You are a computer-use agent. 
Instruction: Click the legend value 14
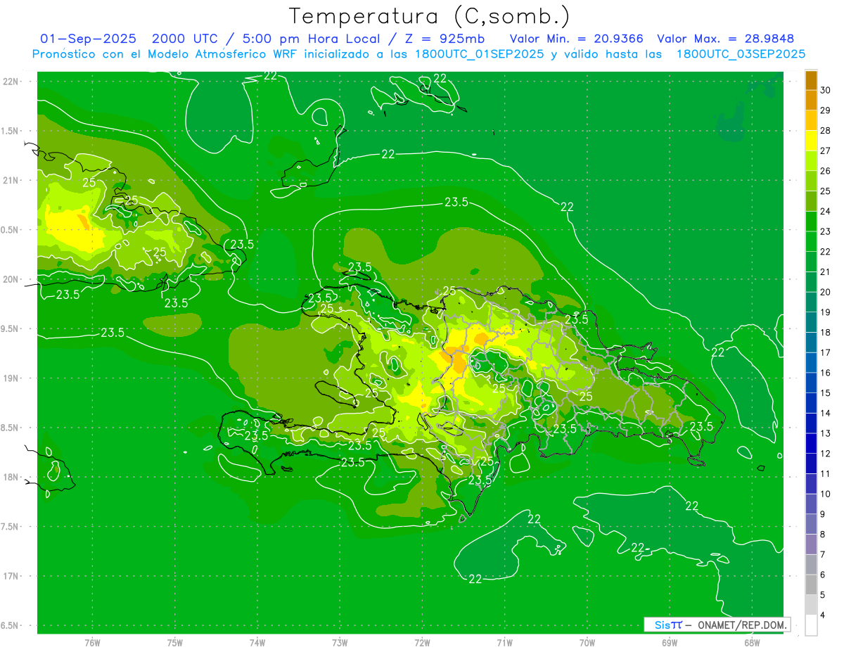pyautogui.click(x=826, y=413)
